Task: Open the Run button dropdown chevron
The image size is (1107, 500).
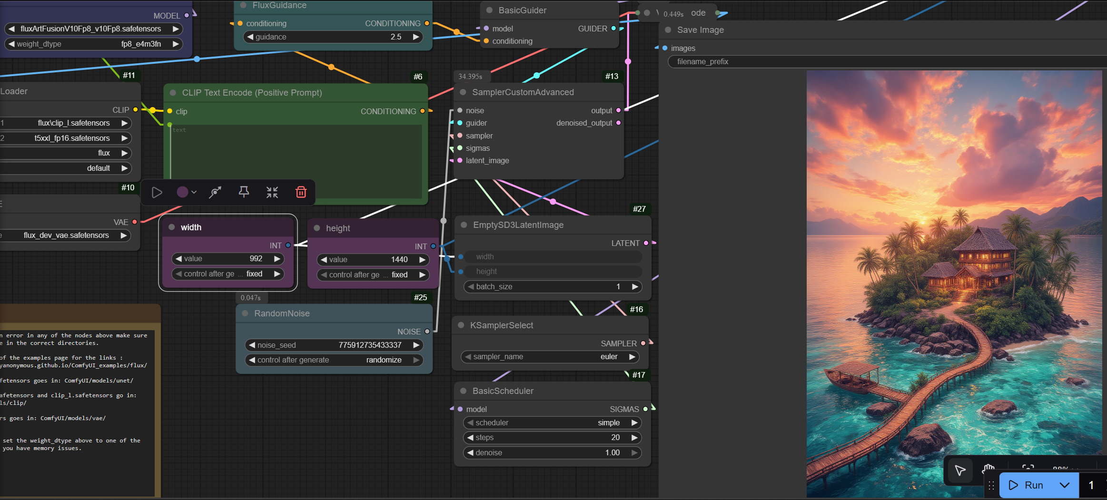Action: (x=1065, y=485)
